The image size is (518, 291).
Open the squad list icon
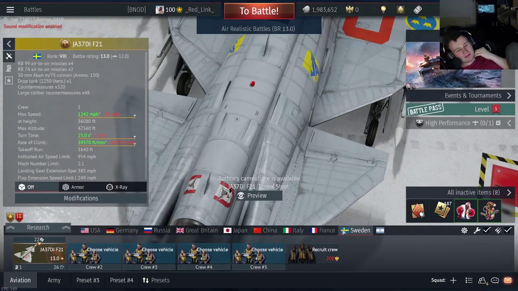pos(469,280)
